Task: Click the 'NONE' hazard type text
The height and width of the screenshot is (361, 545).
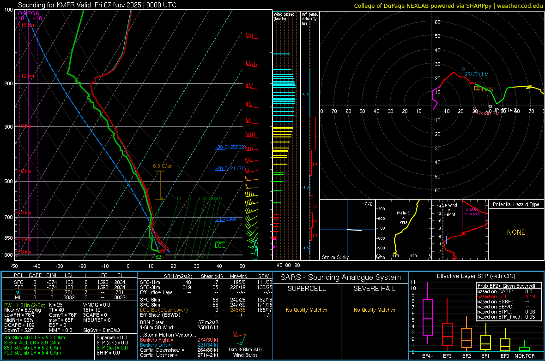Action: tap(516, 232)
